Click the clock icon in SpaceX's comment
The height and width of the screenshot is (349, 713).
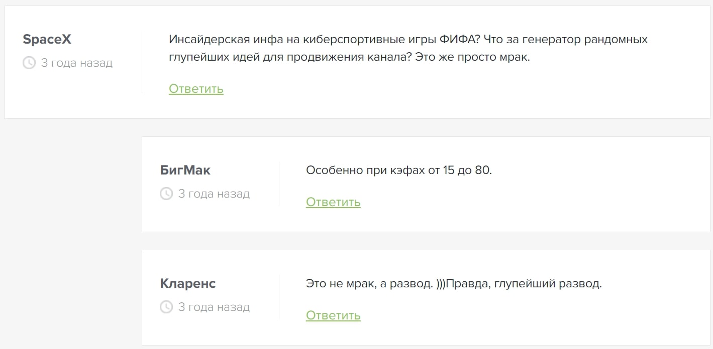tap(29, 63)
